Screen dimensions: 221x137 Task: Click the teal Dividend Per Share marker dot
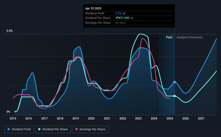point(174,96)
